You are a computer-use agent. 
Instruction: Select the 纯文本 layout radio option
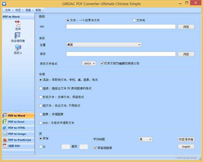(60, 106)
